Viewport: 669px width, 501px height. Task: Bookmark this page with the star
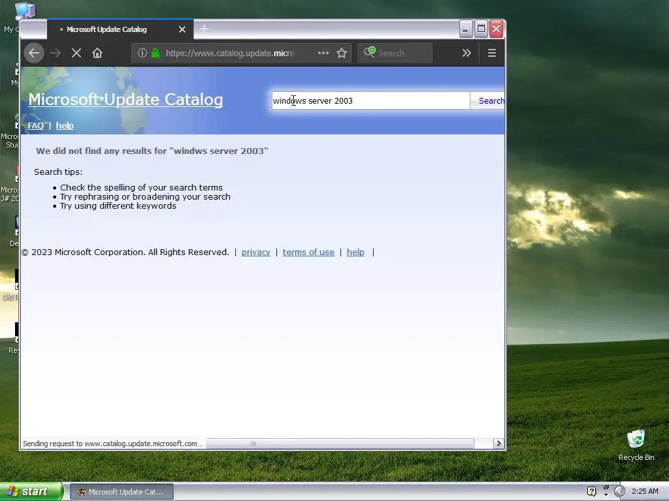coord(341,53)
